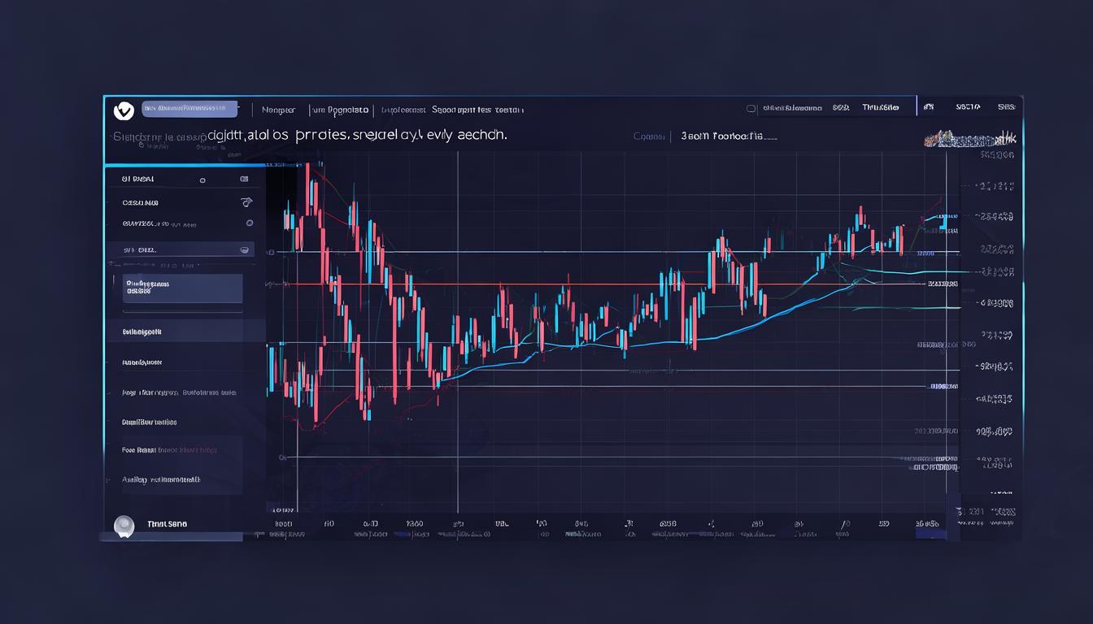The image size is (1093, 624).
Task: Tick the checkbox in the top right toolbar
Action: 751,108
